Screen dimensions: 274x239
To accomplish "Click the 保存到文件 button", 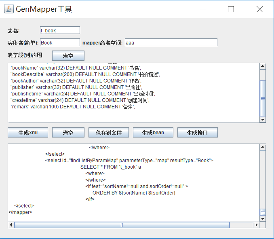I will click(x=109, y=133).
